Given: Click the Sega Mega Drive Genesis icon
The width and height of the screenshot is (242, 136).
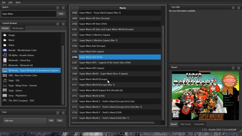Looking at the screenshot, I should pyautogui.click(x=5, y=85).
